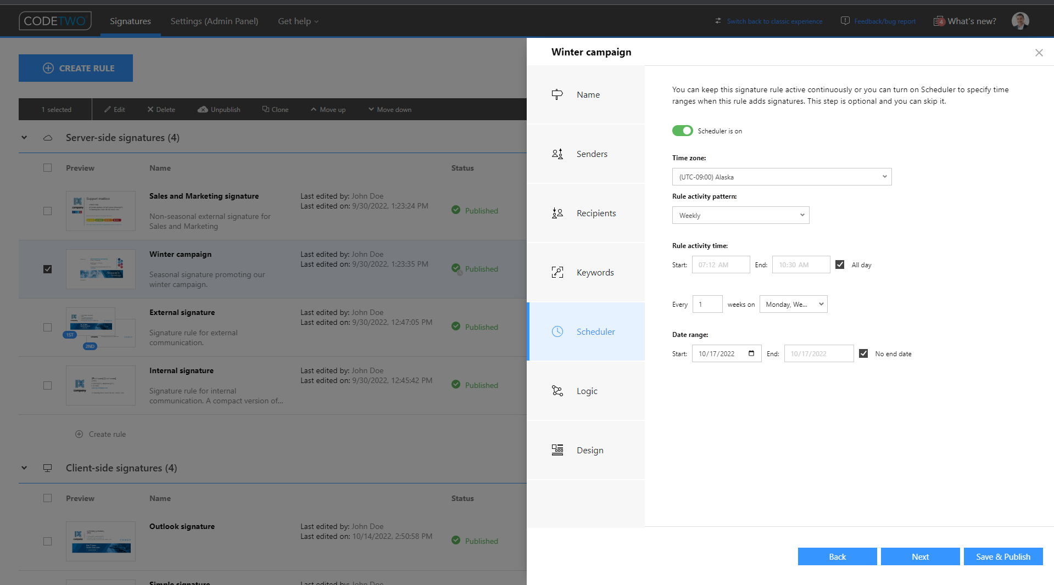
Task: Click the Unpublish toolbar icon
Action: 203,109
